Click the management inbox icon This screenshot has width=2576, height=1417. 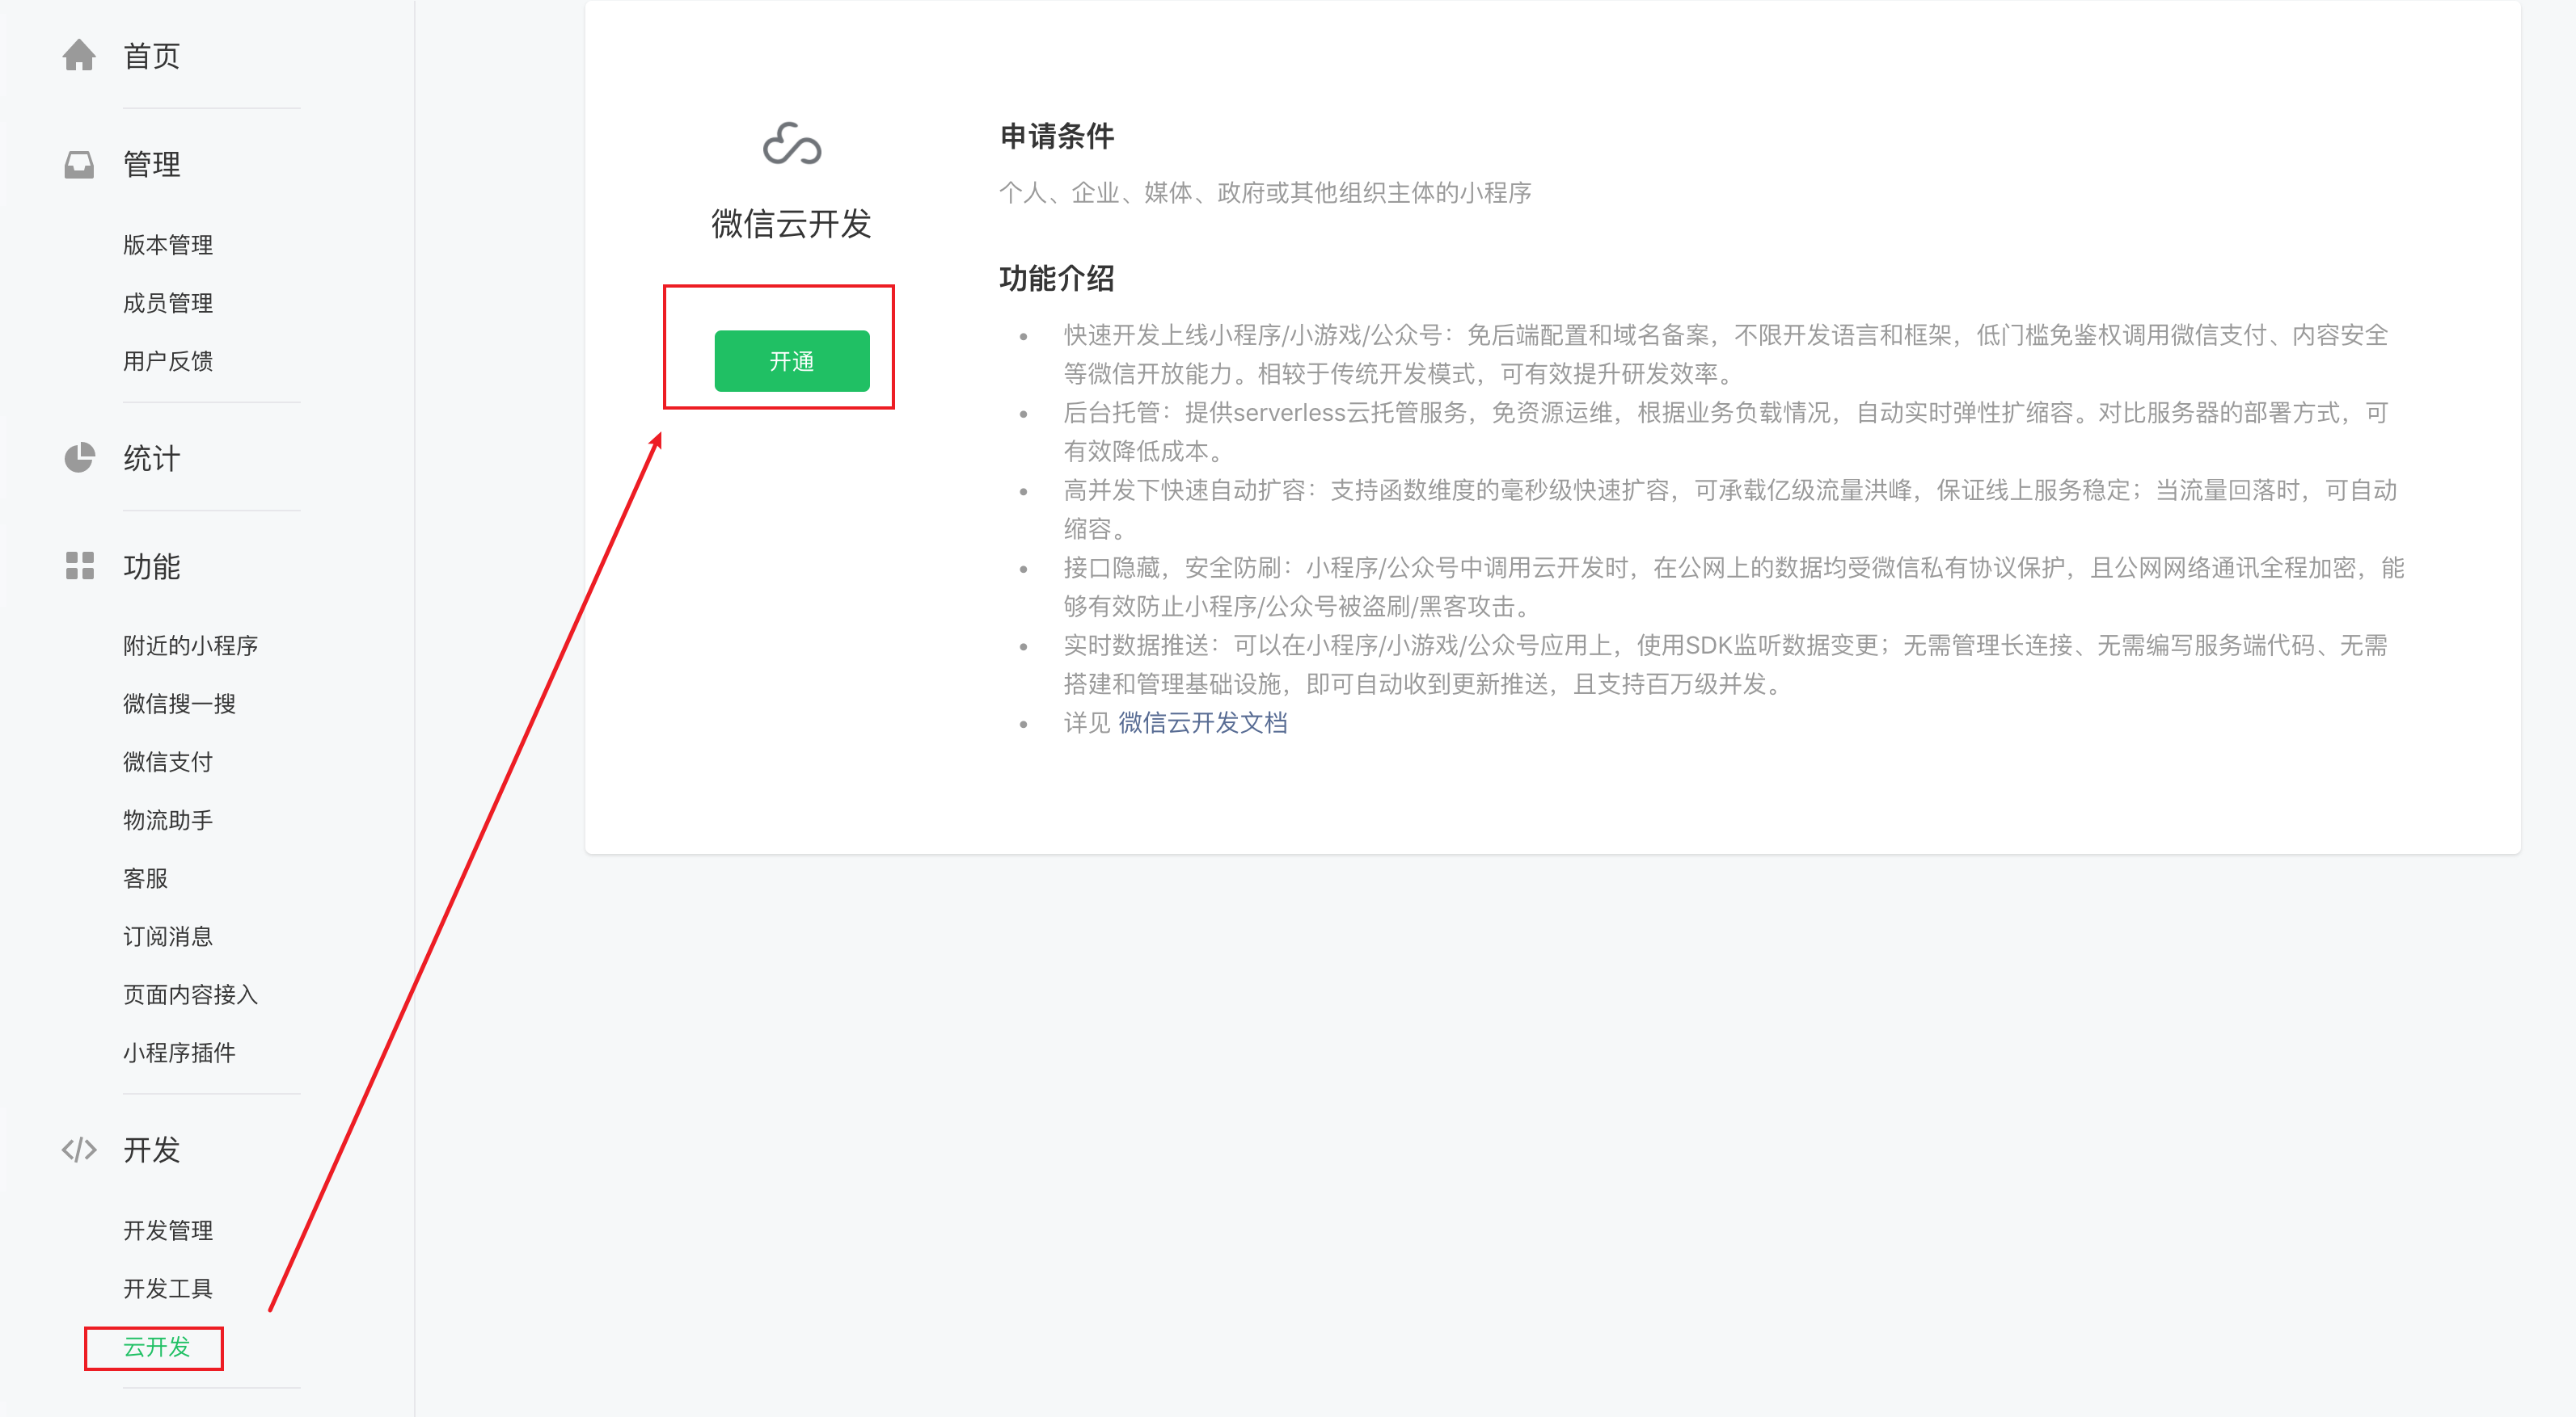(x=79, y=165)
